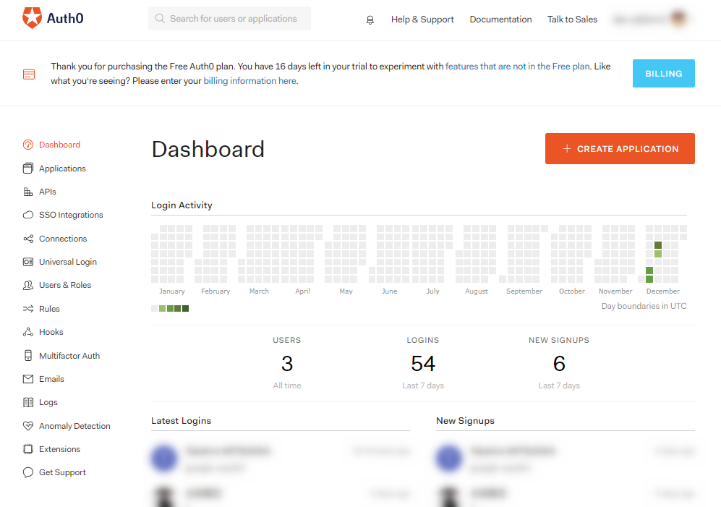Open Dashboard in the sidebar
The image size is (721, 507).
[x=59, y=145]
